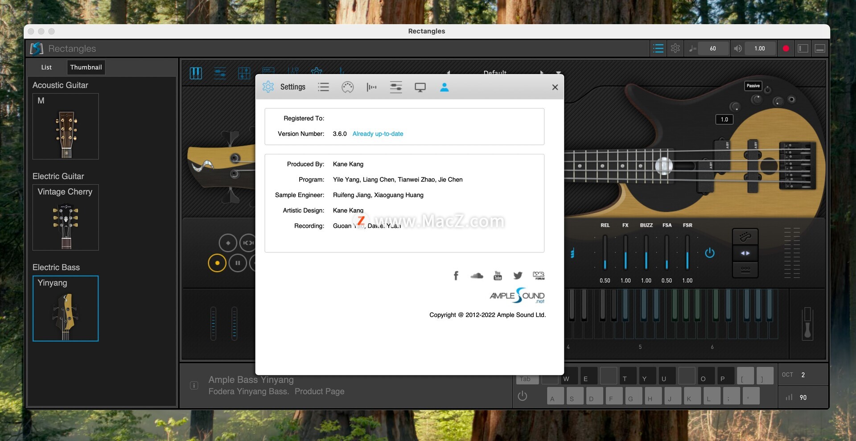Screen dimensions: 856x441
Task: Open the main keyboard panel tab
Action: pos(196,73)
